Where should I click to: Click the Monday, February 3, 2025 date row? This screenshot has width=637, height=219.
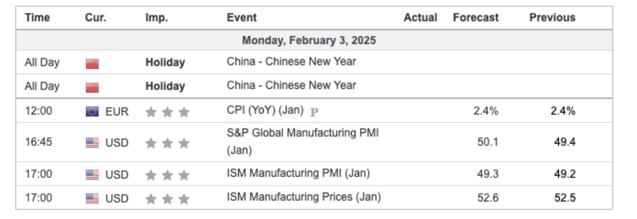click(309, 40)
